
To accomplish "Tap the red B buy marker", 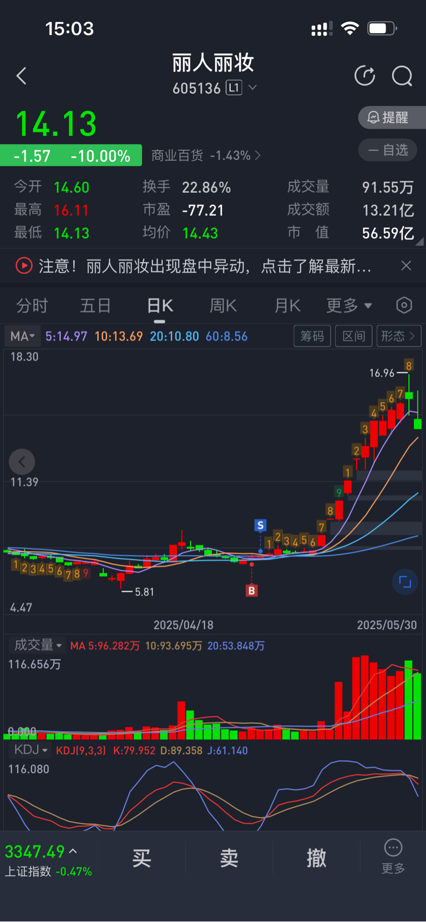I will tap(251, 590).
